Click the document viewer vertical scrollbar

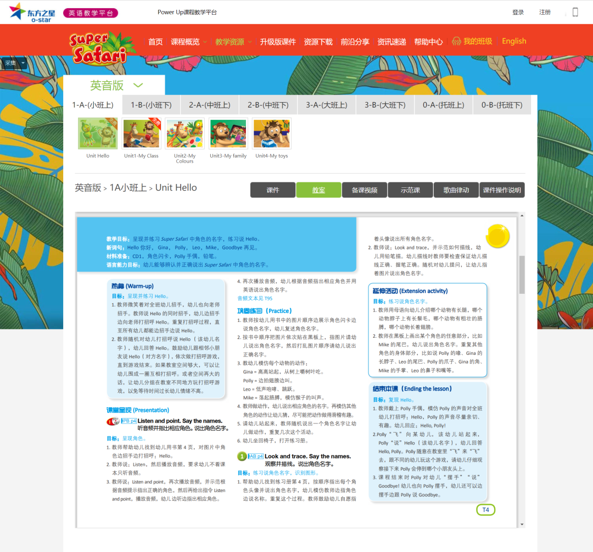[522, 275]
